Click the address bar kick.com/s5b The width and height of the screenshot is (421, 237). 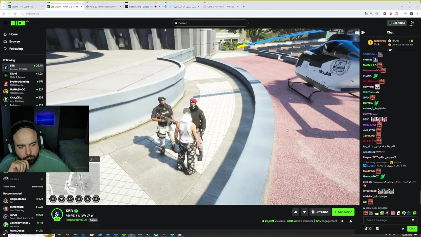click(32, 14)
